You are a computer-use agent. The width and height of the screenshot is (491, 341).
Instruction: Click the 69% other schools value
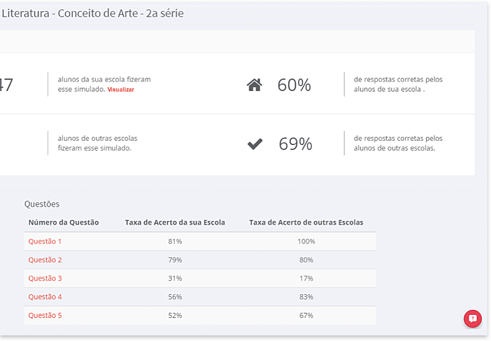[296, 144]
